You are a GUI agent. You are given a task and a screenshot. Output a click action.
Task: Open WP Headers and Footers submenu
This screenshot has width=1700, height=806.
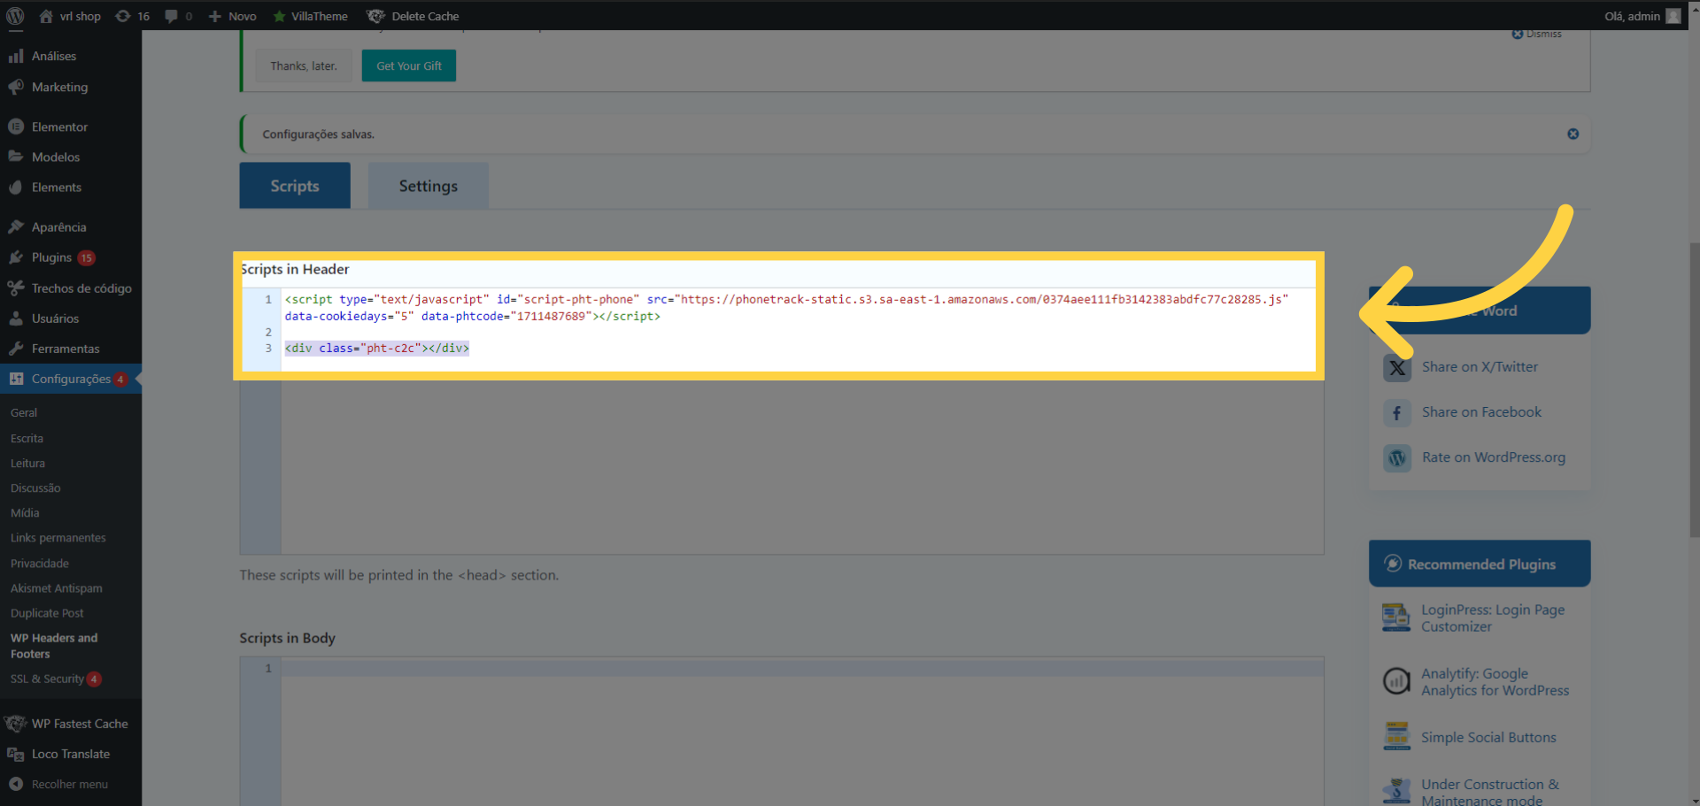pos(54,646)
